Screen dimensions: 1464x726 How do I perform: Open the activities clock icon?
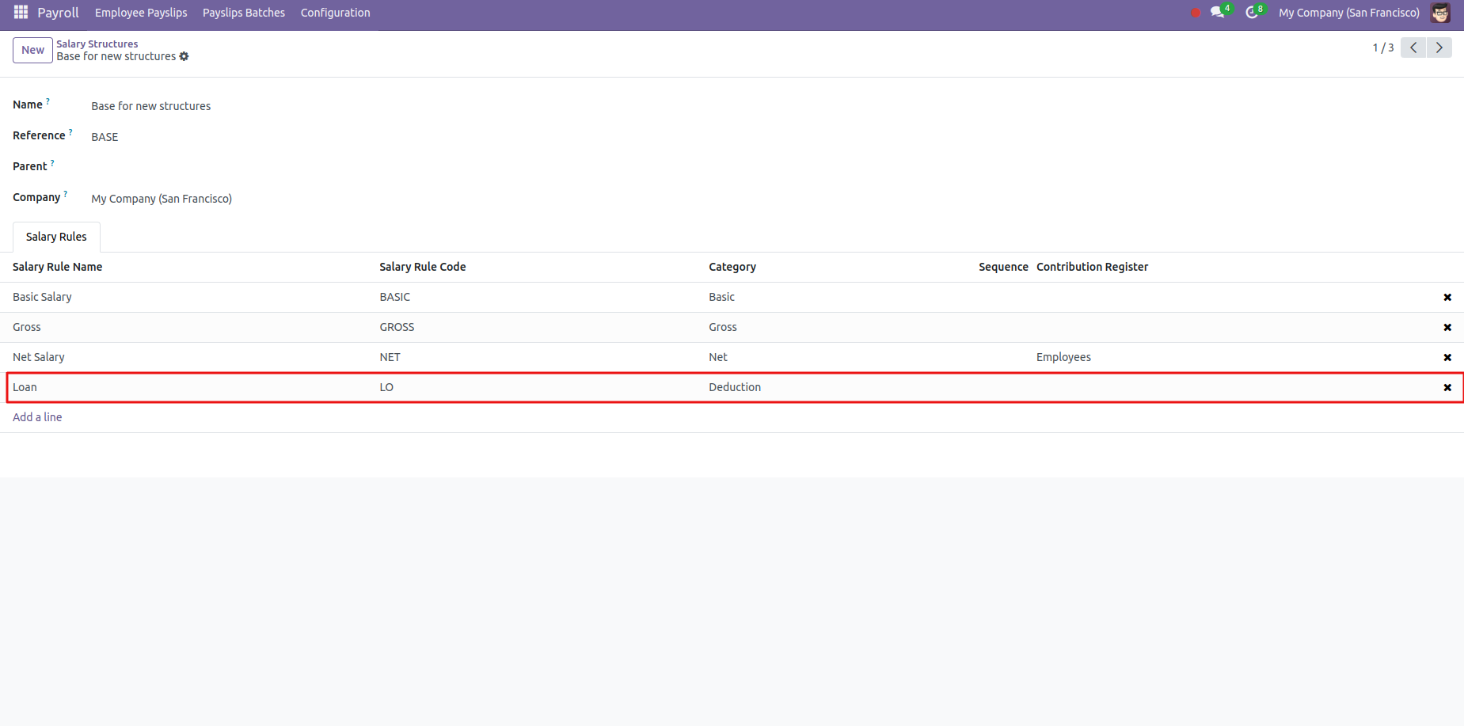pyautogui.click(x=1251, y=13)
